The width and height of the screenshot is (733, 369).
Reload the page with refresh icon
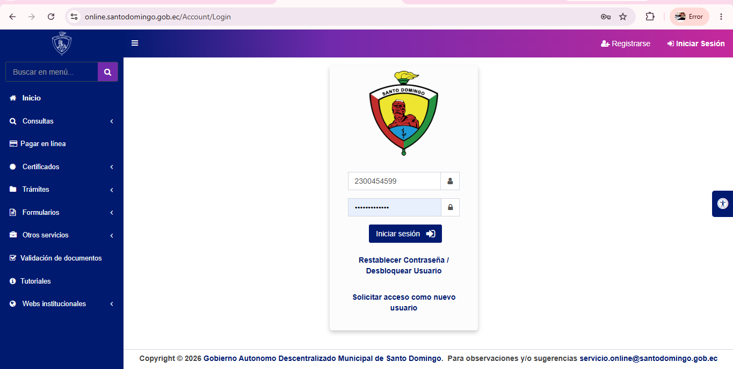coord(51,17)
